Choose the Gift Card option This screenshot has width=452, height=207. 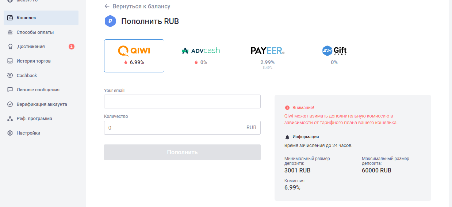click(334, 56)
